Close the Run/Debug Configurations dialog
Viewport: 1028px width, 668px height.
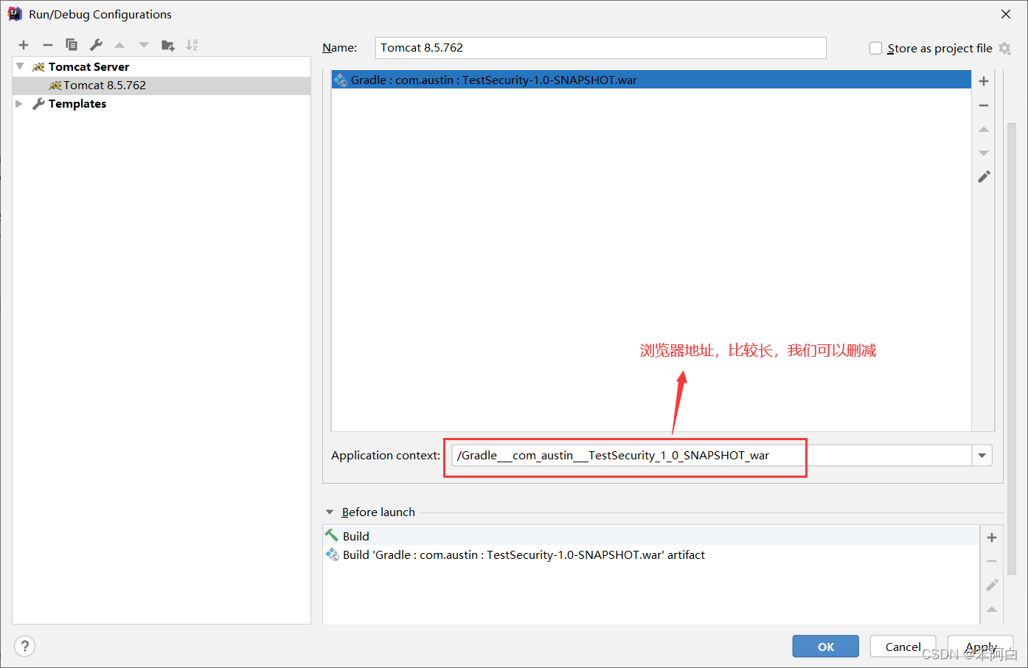click(1006, 14)
